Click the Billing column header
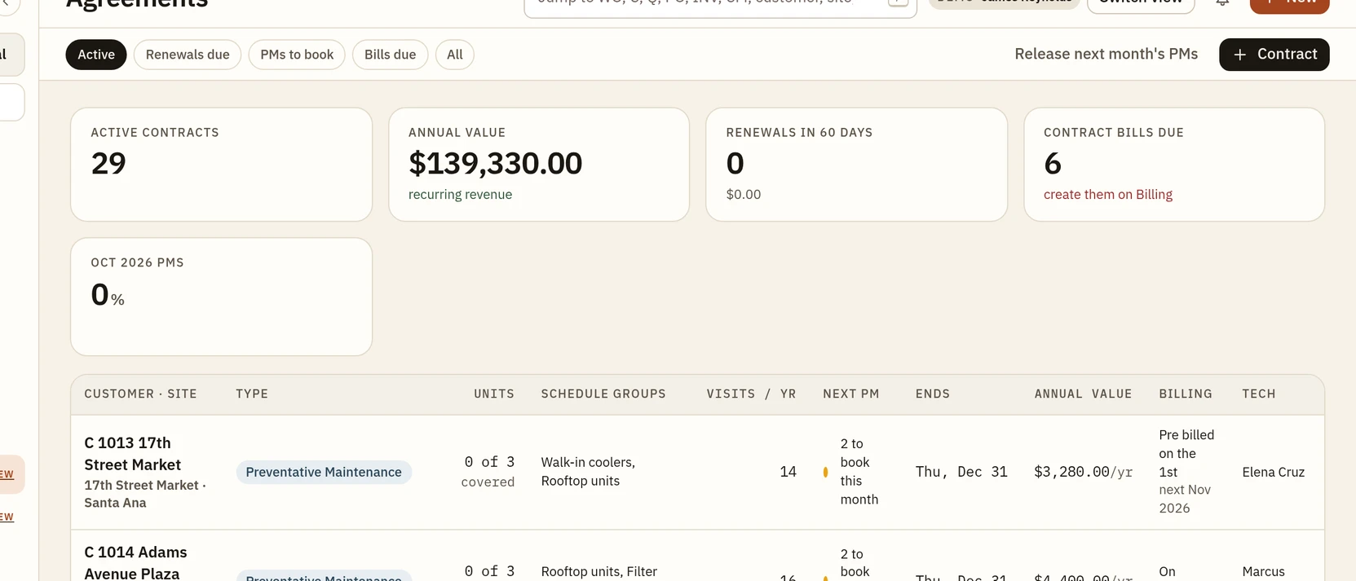 coord(1186,394)
